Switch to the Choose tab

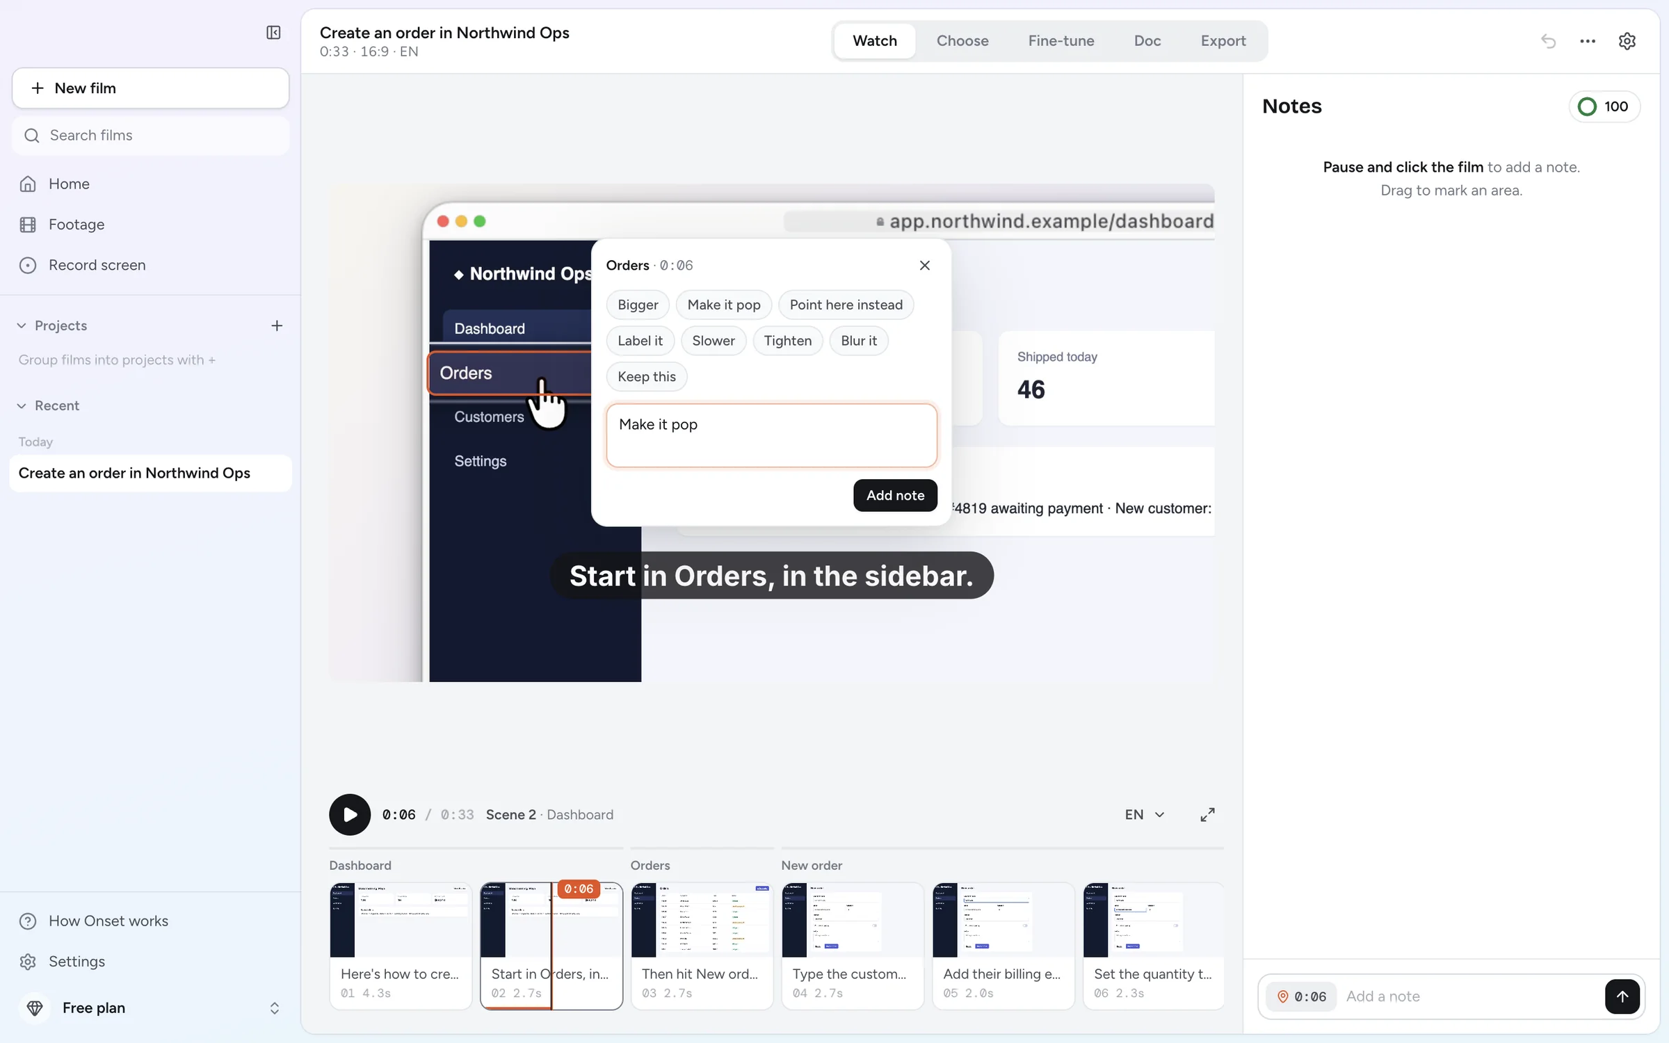pos(962,41)
